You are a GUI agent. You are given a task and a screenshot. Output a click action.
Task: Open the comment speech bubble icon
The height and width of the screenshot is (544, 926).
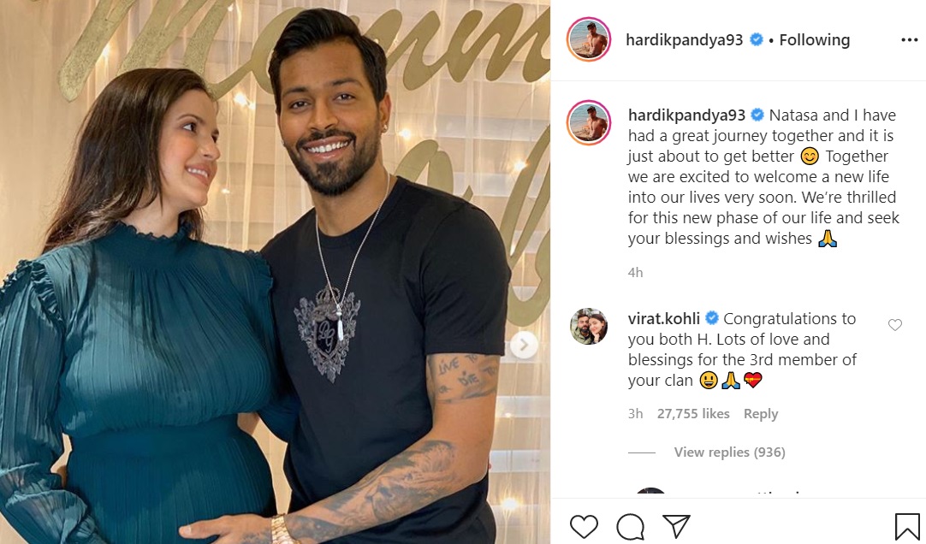click(x=630, y=526)
